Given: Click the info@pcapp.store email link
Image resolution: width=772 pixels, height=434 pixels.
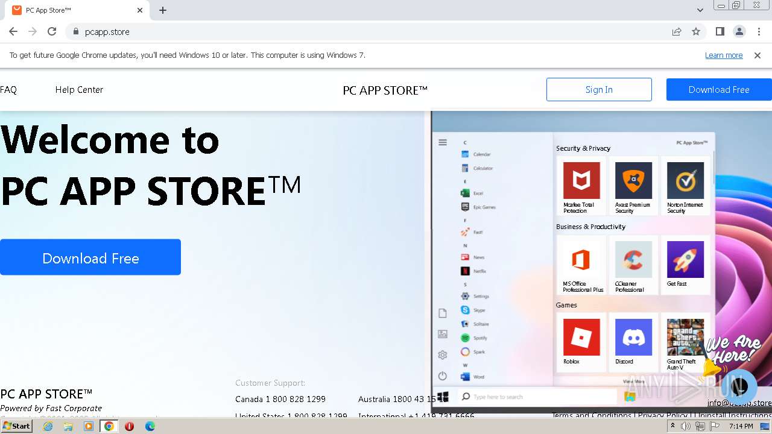Looking at the screenshot, I should pos(739,403).
